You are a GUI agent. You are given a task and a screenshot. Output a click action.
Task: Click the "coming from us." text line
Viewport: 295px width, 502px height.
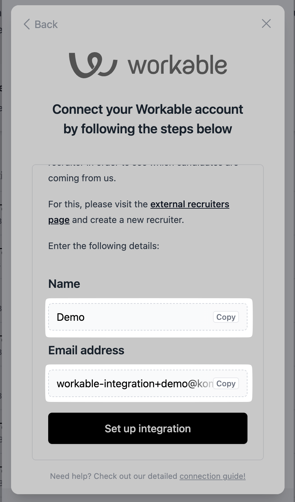[82, 178]
